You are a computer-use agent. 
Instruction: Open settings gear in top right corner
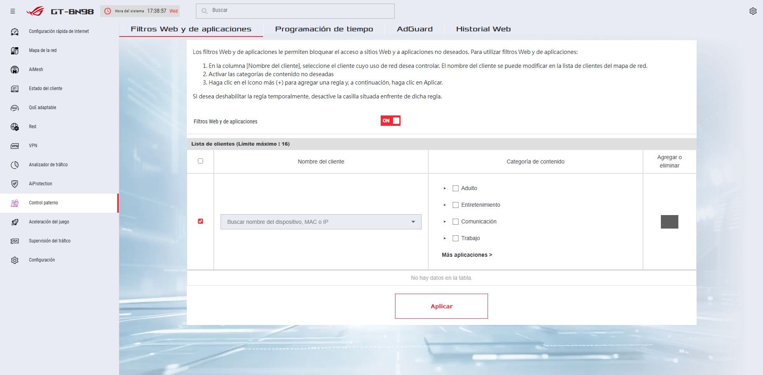coord(753,11)
